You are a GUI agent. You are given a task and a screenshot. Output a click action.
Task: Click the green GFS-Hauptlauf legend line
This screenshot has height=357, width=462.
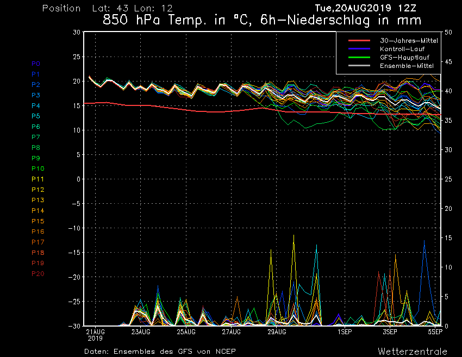(x=359, y=57)
